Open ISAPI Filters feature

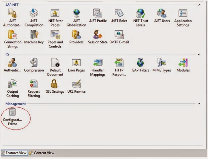click(140, 65)
